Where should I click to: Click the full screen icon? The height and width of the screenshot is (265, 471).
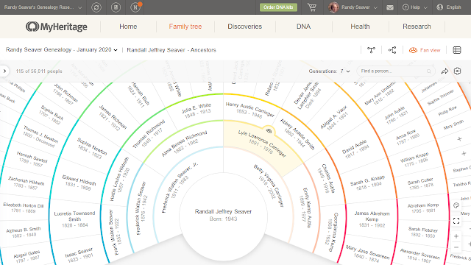tap(456, 221)
